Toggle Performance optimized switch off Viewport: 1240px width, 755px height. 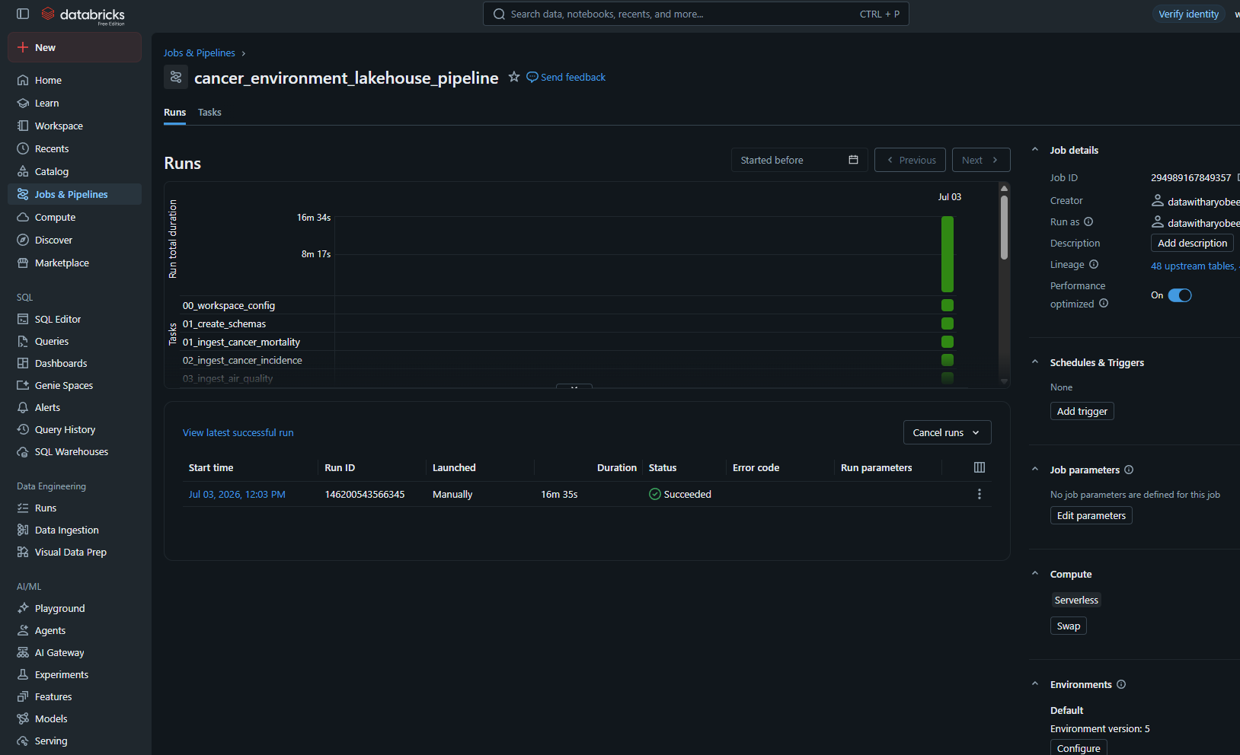tap(1180, 295)
